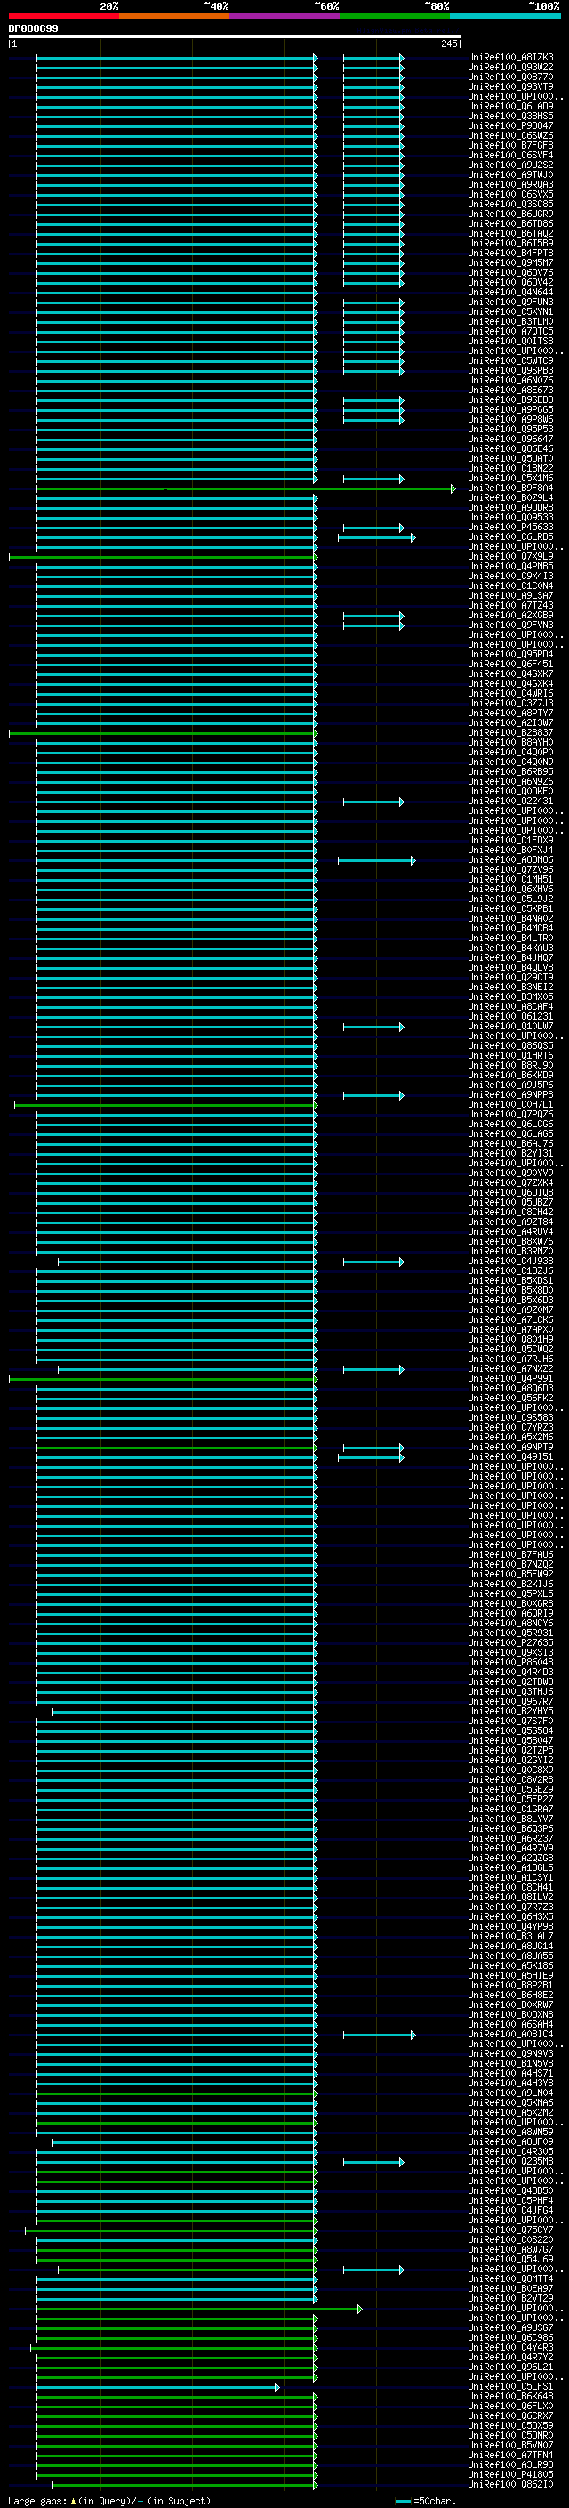
Task: Select hit label UniRef100_A9RQA3
Action: (510, 184)
